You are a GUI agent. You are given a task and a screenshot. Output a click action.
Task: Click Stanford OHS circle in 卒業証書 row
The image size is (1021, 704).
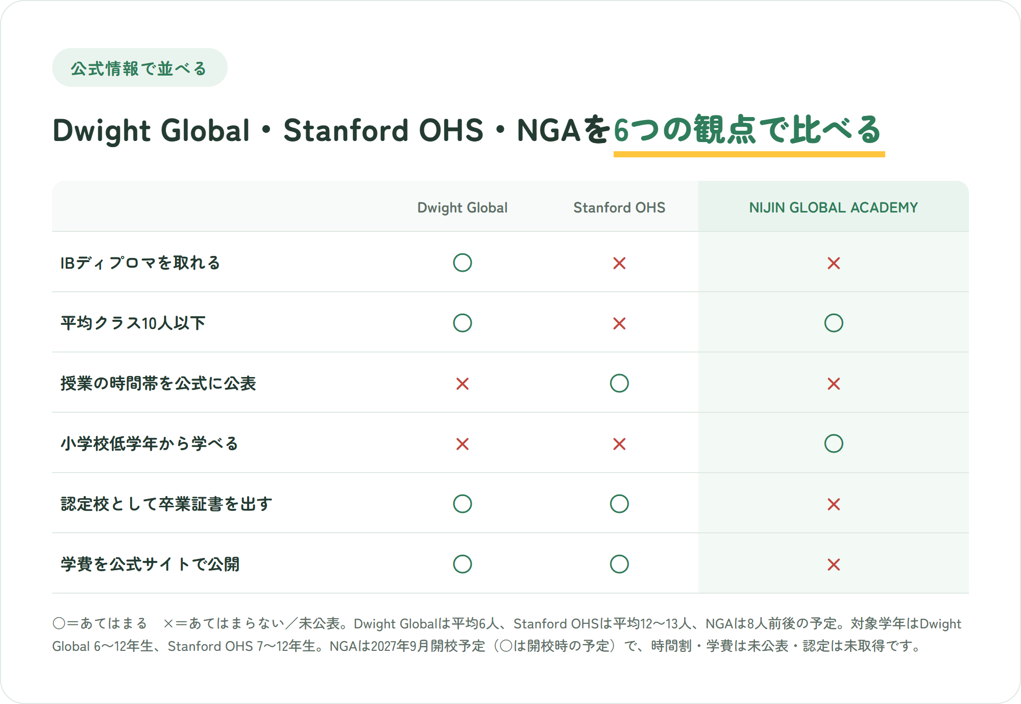coord(619,504)
